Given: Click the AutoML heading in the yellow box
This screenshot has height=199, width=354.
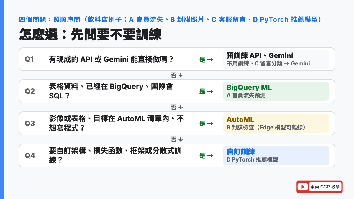Looking at the screenshot, I should (x=240, y=119).
